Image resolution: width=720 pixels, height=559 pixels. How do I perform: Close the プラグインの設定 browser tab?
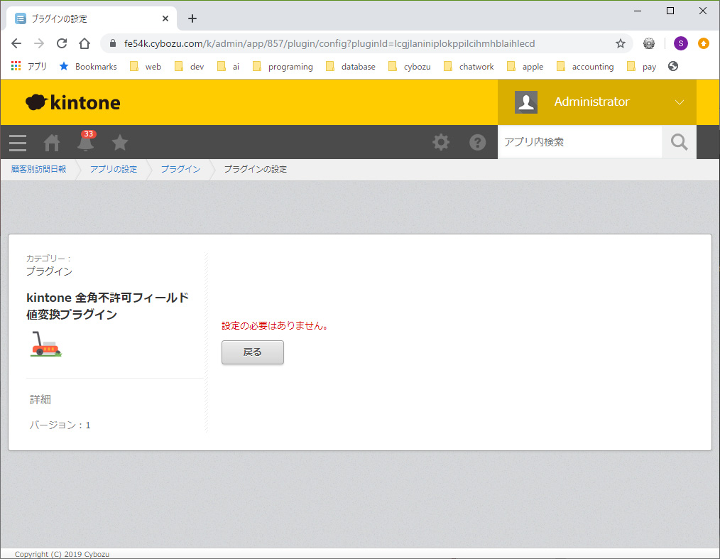click(165, 19)
